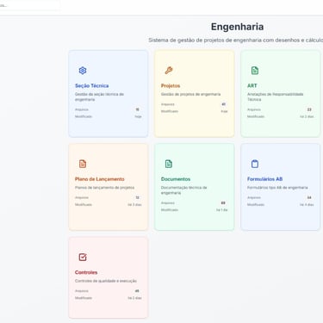Click 'há 2 dias' on the ART card
This screenshot has width=323, height=323.
307,116
